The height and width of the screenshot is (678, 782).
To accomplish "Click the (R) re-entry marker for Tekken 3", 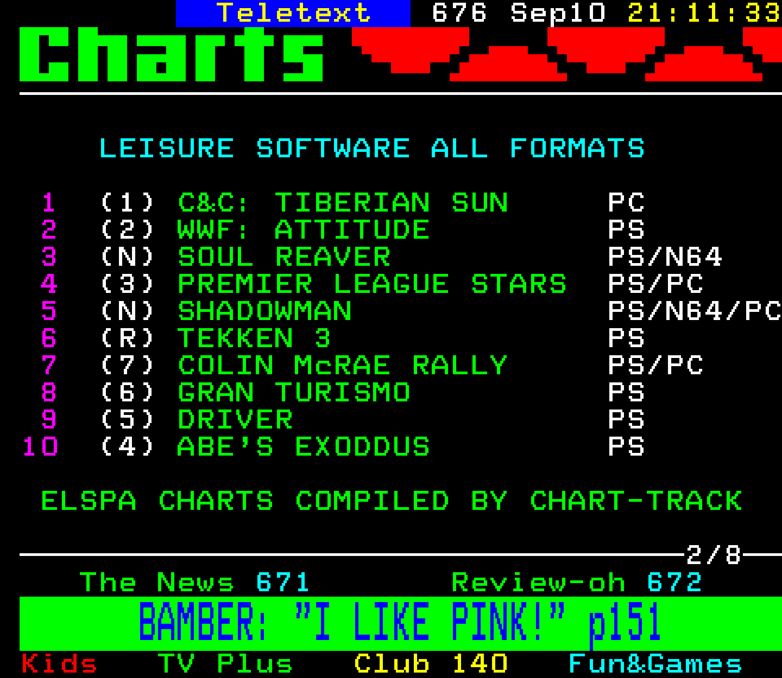I will click(128, 338).
